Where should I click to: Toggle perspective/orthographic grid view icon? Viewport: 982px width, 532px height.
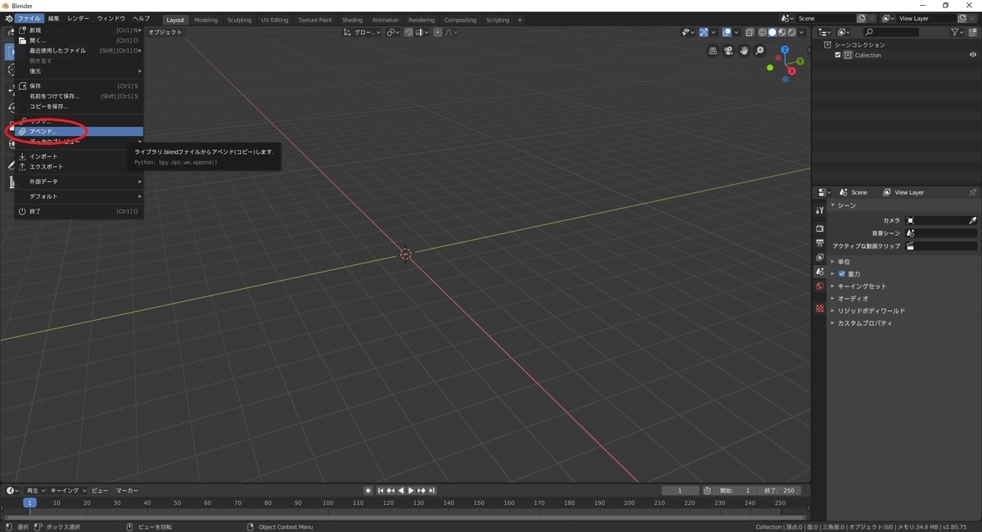(714, 51)
